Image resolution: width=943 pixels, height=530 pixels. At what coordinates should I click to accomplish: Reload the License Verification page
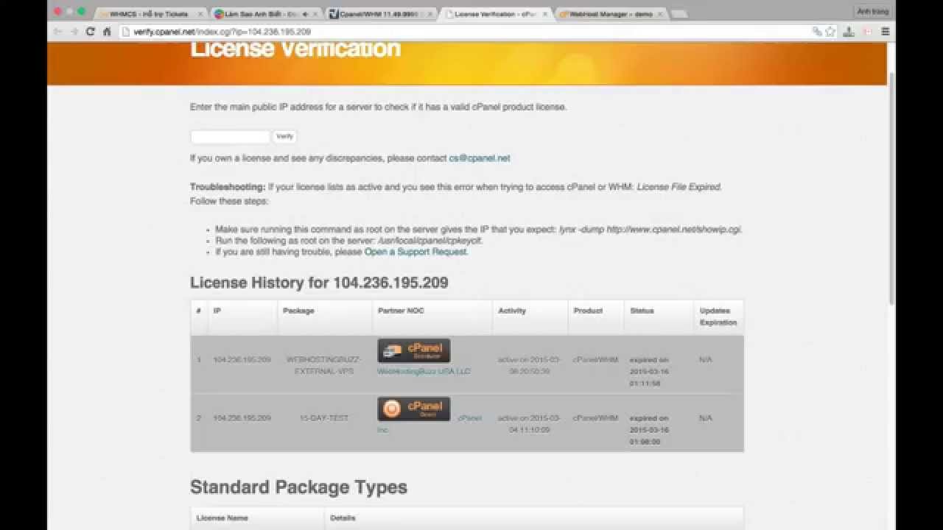pos(91,32)
